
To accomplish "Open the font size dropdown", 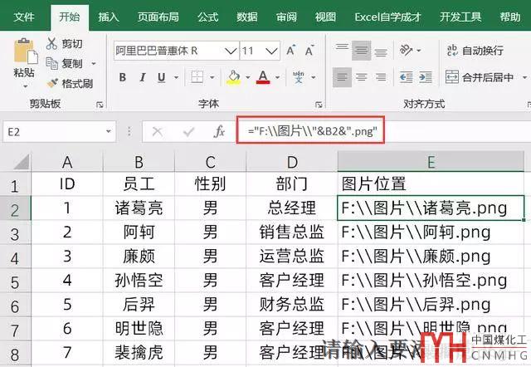I will pos(271,51).
